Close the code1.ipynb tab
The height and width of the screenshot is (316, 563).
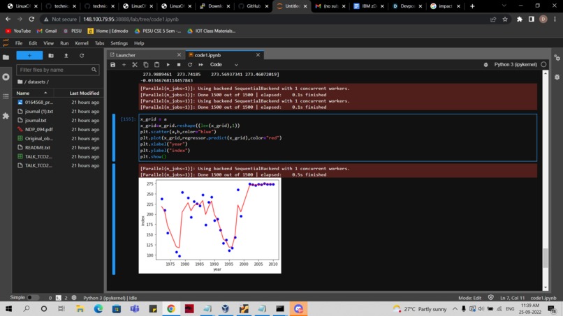(x=258, y=55)
